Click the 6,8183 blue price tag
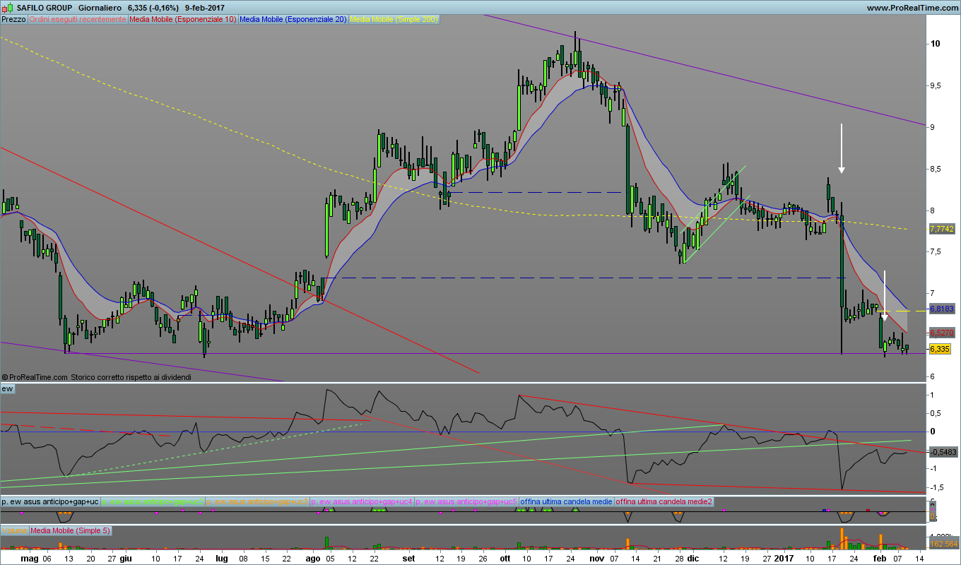Image resolution: width=961 pixels, height=565 pixels. [942, 309]
